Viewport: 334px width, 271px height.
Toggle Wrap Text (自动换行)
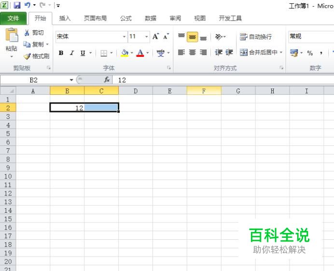[256, 37]
